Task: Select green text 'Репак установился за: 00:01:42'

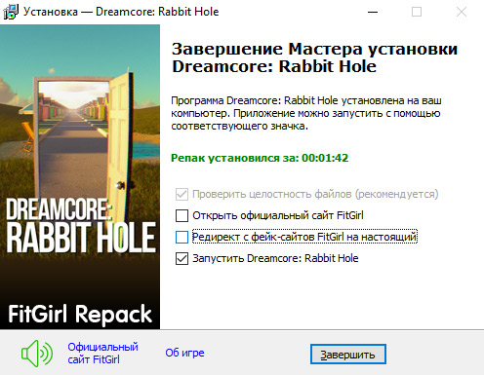Action: click(260, 158)
